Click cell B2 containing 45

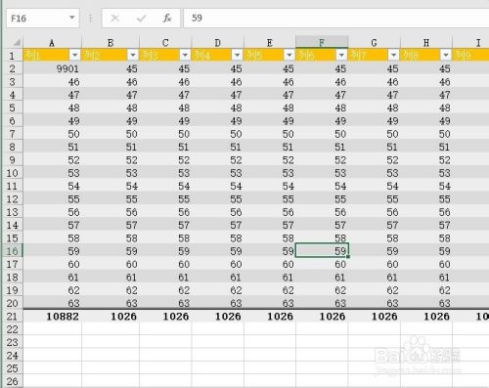coord(111,68)
